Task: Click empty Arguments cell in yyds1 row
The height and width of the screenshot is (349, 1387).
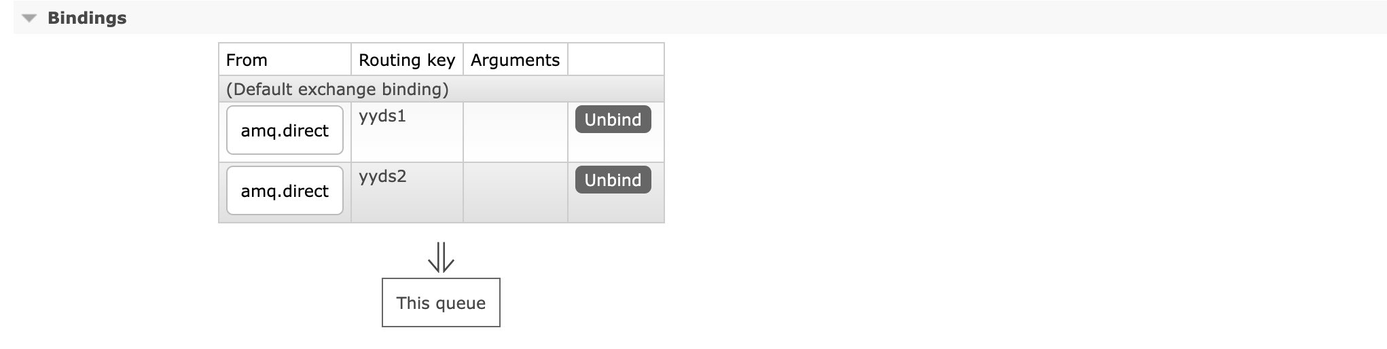Action: pyautogui.click(x=515, y=132)
